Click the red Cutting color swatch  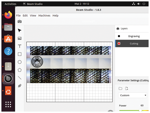pyautogui.click(x=119, y=43)
